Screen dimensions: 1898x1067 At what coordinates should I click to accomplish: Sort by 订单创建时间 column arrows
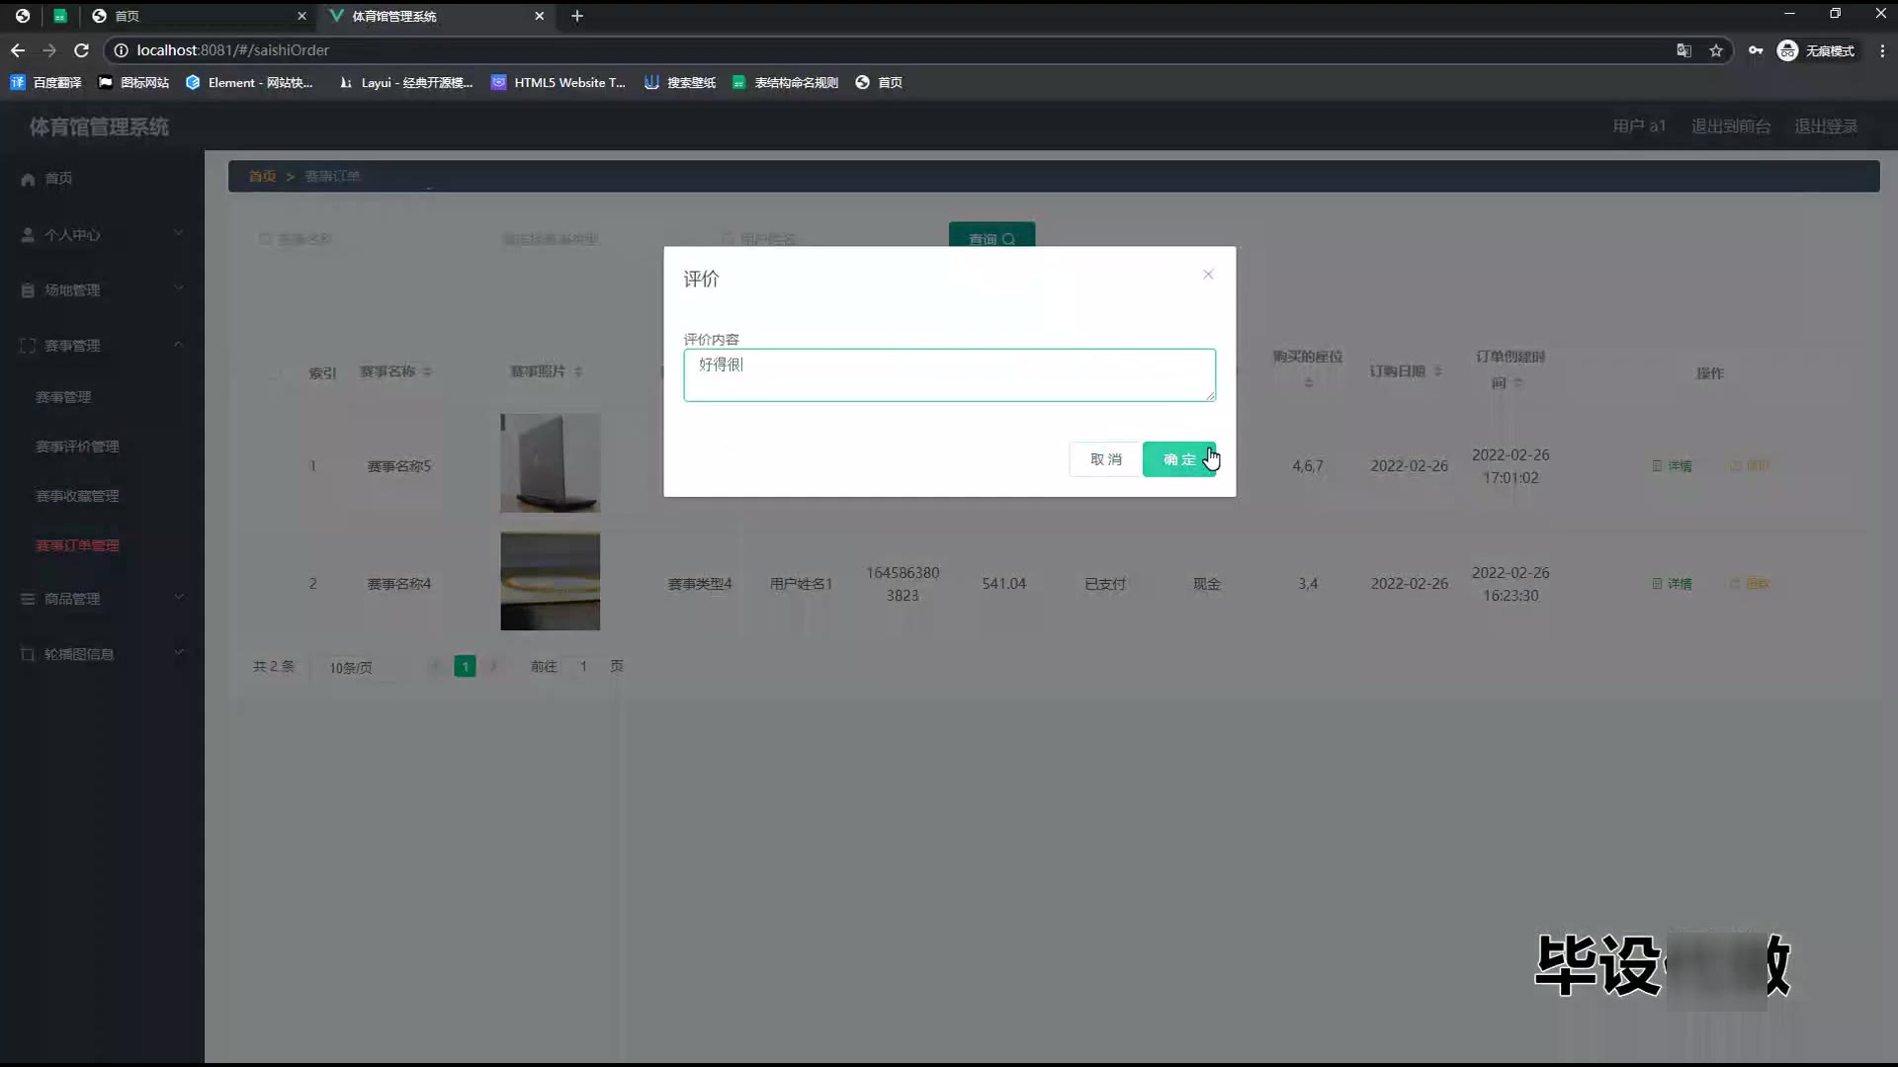point(1518,382)
